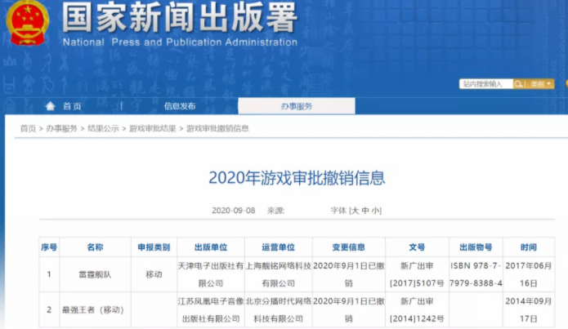Click 办事服务 in the breadcrumb trail
568x329 pixels.
(x=61, y=129)
